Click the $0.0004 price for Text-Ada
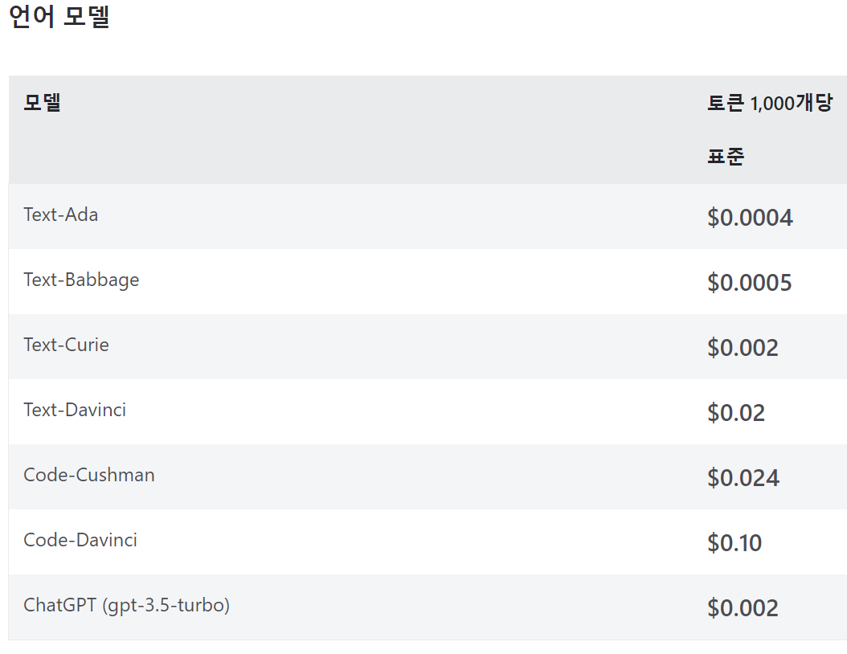The height and width of the screenshot is (654, 847). (750, 218)
